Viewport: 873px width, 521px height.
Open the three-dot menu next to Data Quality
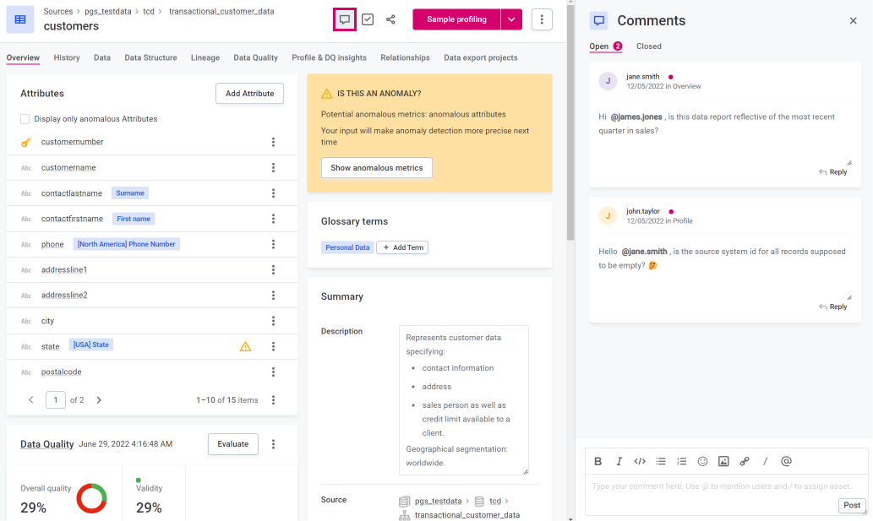[273, 443]
